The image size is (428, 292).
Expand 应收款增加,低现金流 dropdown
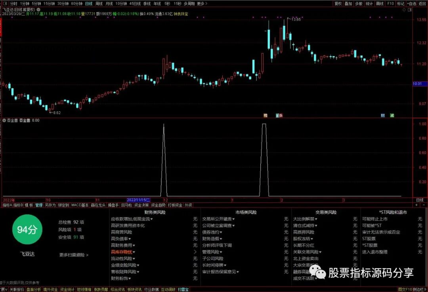[152, 219]
